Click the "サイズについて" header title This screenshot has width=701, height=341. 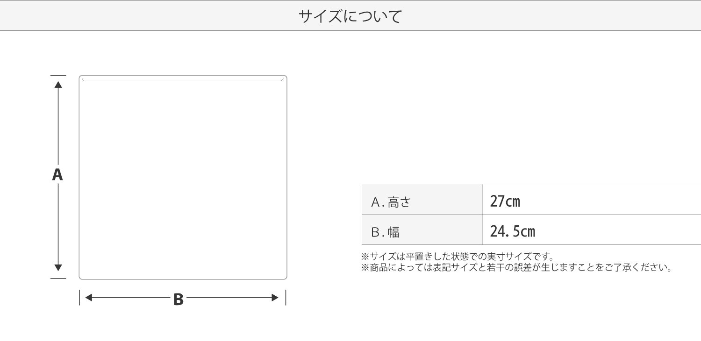[x=350, y=16]
